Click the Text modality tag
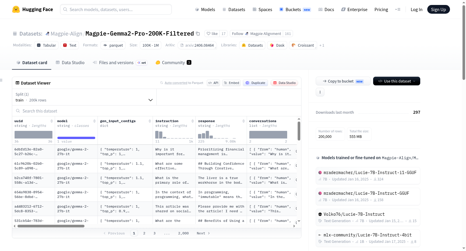Image resolution: width=466 pixels, height=251 pixels. tap(70, 45)
